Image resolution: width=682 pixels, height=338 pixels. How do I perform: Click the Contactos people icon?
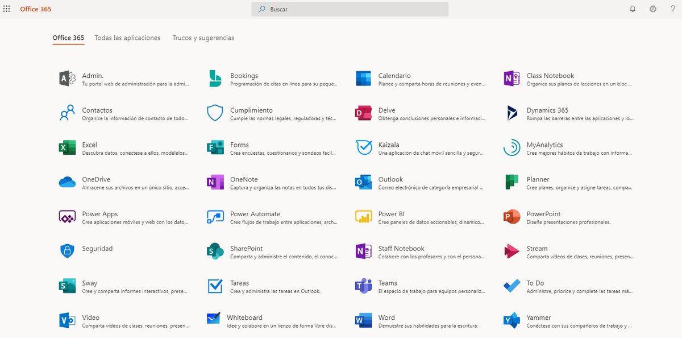[67, 113]
